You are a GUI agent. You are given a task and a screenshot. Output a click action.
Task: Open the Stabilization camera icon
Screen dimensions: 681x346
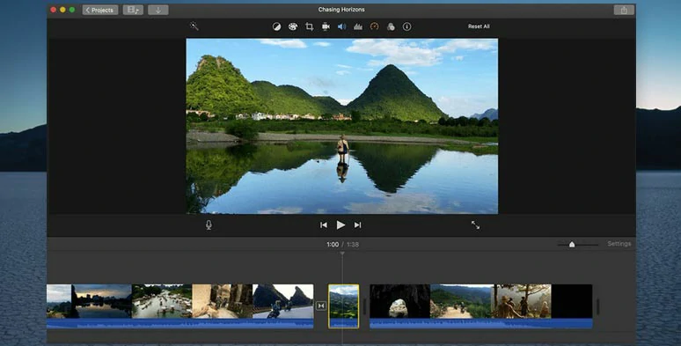pos(326,26)
